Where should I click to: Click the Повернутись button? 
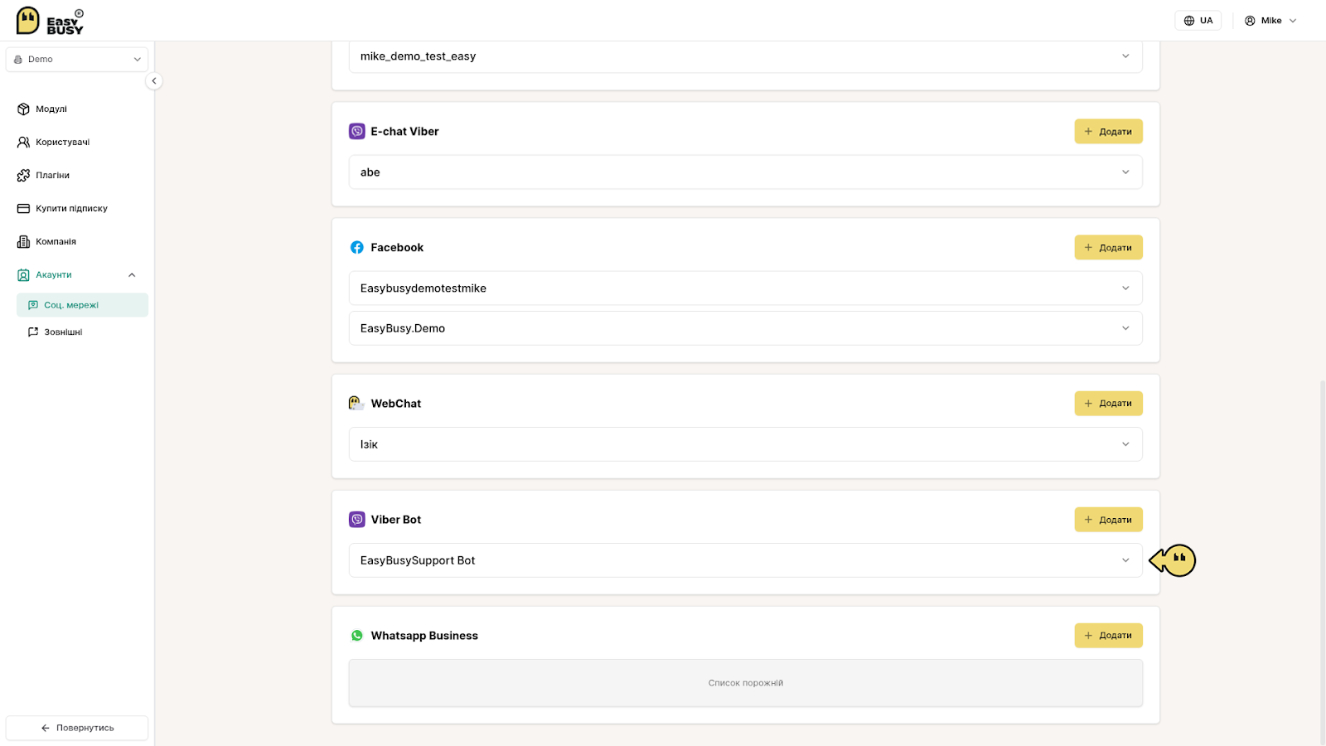coord(77,728)
